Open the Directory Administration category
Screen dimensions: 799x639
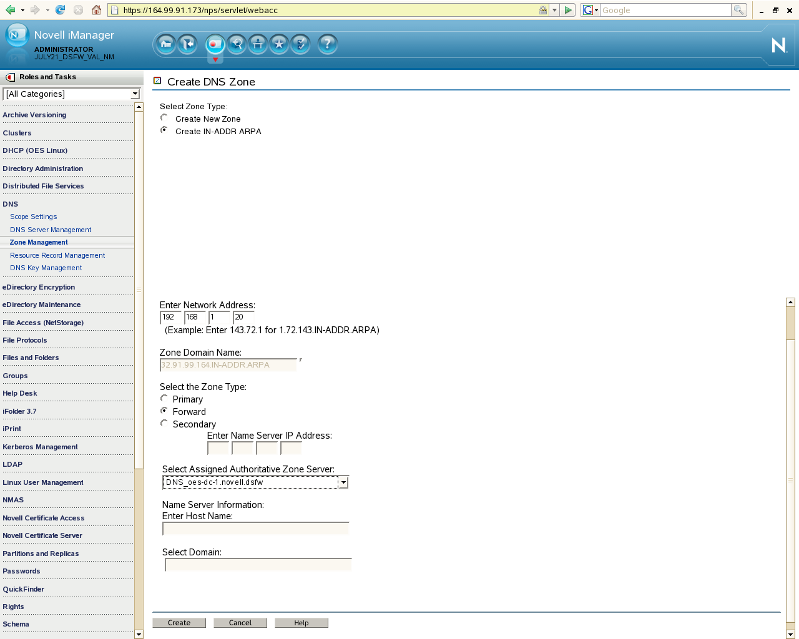coord(42,168)
